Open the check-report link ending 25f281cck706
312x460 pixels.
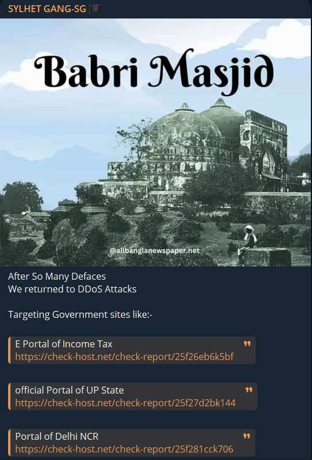tap(124, 449)
